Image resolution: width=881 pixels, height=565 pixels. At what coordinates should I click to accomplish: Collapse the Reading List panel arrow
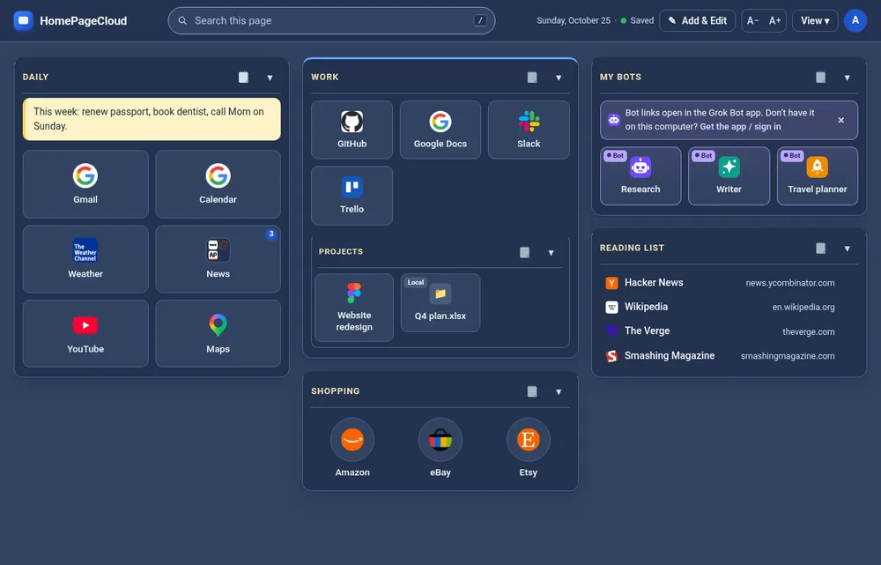848,249
